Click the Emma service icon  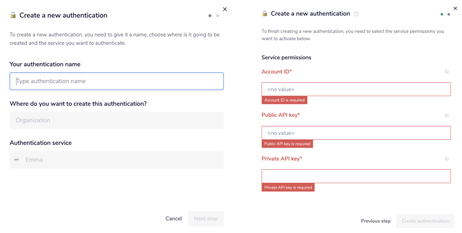tap(17, 160)
